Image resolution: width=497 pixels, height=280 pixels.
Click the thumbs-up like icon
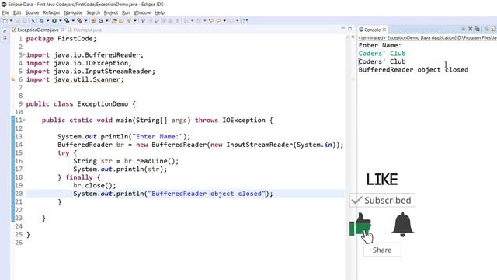pos(360,225)
